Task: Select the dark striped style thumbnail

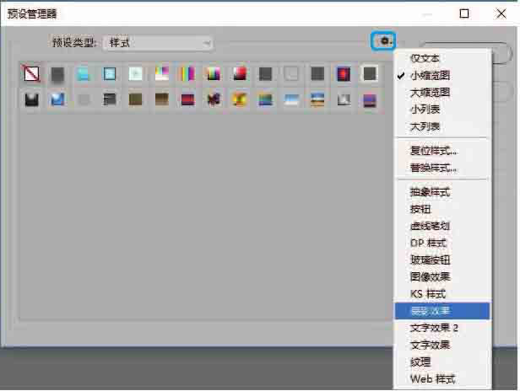Action: point(110,99)
